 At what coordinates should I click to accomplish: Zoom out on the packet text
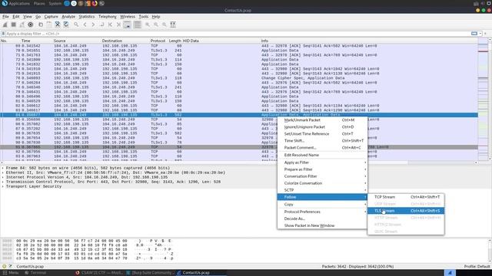click(x=156, y=25)
